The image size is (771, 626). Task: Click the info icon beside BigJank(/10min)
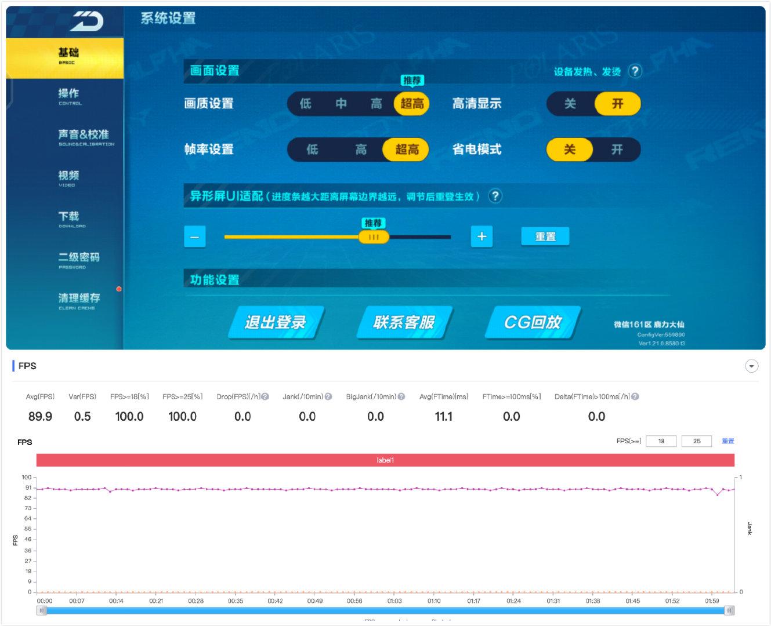(x=401, y=396)
